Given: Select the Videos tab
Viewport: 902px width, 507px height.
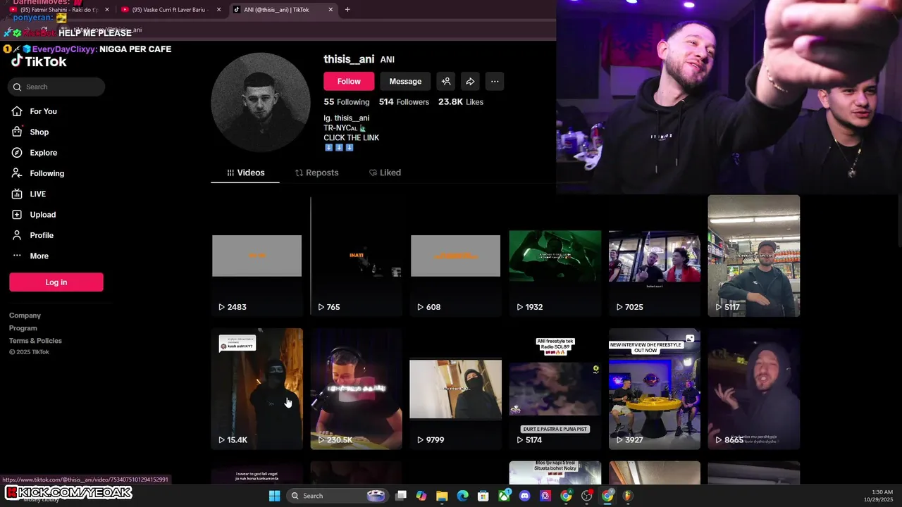Looking at the screenshot, I should coord(245,173).
